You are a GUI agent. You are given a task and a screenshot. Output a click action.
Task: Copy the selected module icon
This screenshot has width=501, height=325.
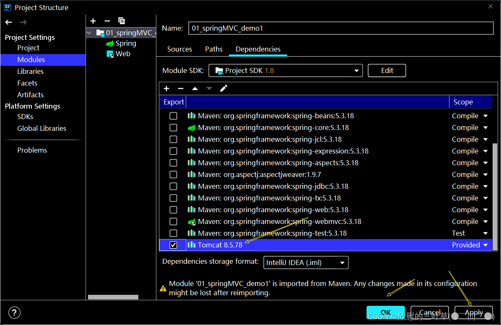122,21
